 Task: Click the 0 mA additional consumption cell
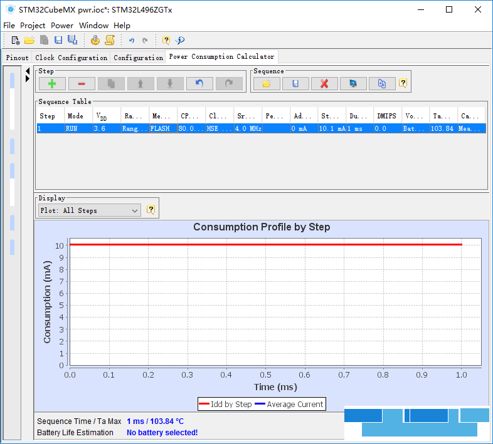[x=304, y=128]
